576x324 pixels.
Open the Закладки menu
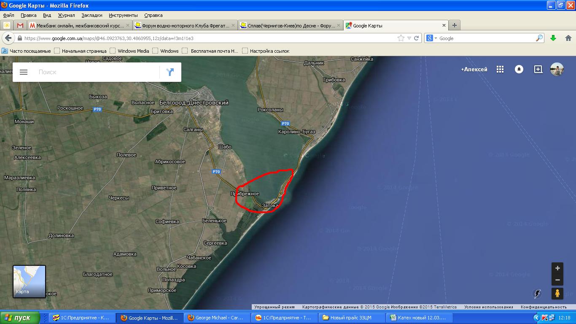click(92, 15)
